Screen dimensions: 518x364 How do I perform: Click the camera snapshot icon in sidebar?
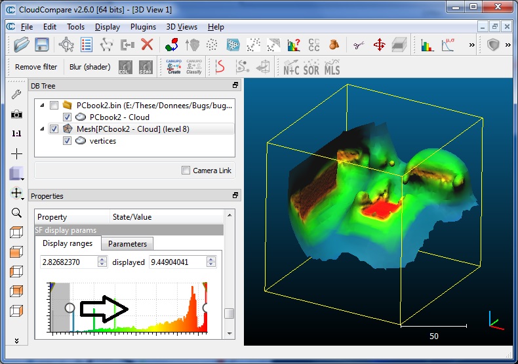tap(16, 114)
